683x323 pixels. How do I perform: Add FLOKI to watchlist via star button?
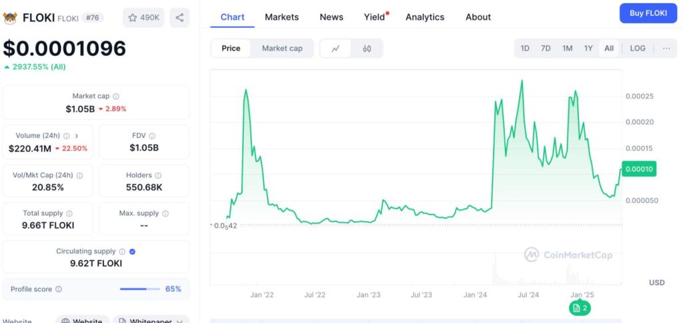(143, 17)
